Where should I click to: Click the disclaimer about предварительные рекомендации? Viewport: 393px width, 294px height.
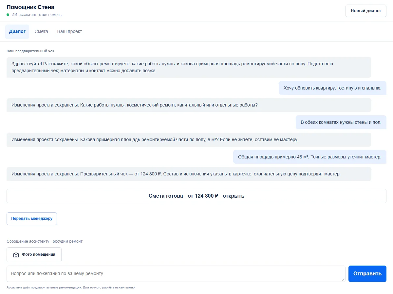pos(71,287)
